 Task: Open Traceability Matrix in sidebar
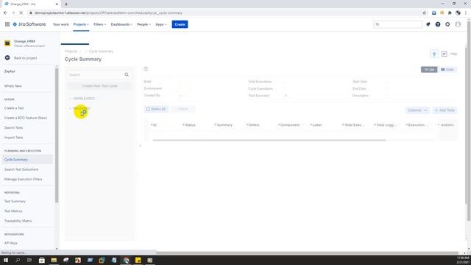18,221
